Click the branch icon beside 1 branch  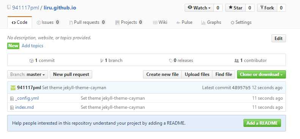coord(102,61)
